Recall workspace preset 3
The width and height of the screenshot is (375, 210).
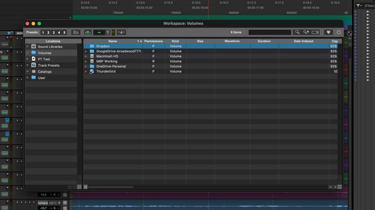click(x=54, y=32)
